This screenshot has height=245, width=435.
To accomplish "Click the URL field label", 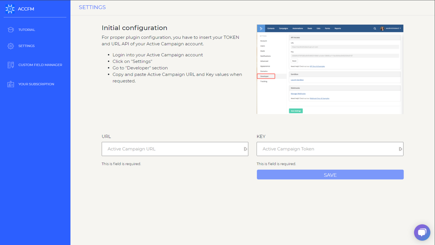I will (x=106, y=136).
